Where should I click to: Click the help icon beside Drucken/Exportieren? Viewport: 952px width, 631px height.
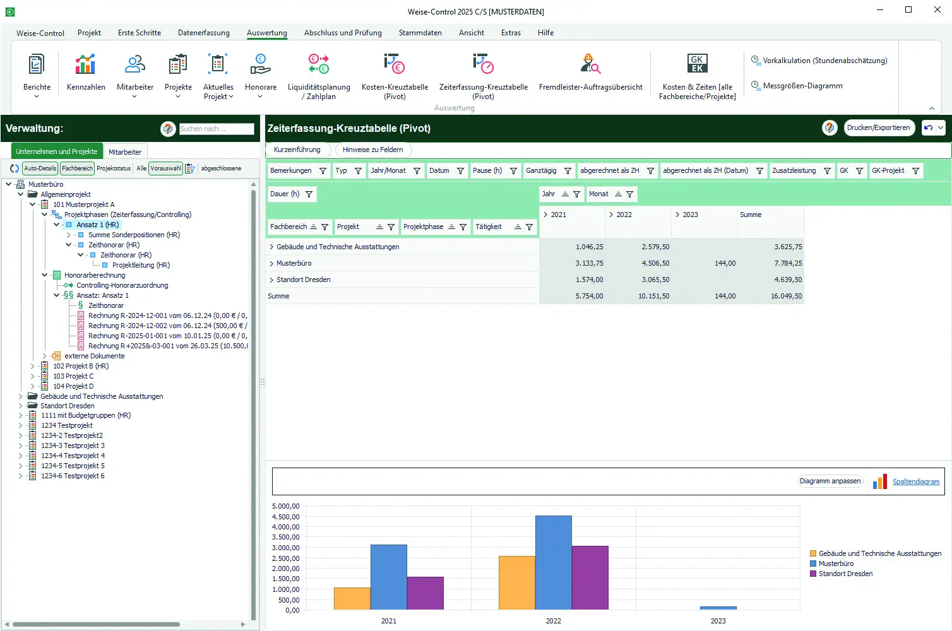point(829,128)
